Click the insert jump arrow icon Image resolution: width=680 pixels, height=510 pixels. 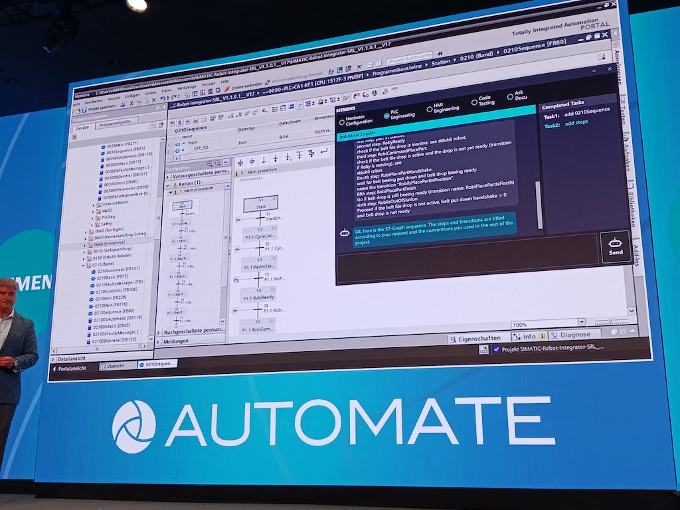[x=323, y=151]
